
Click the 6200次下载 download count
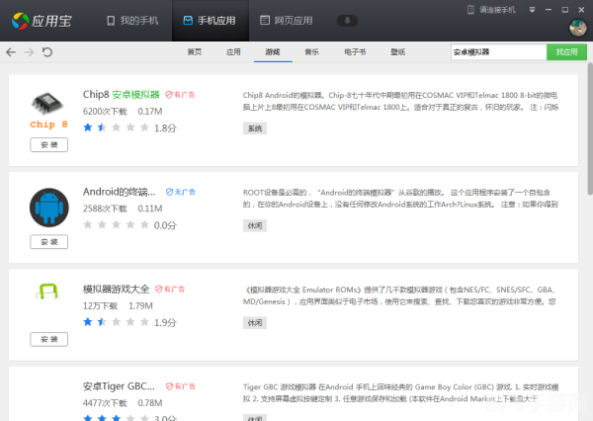(105, 112)
